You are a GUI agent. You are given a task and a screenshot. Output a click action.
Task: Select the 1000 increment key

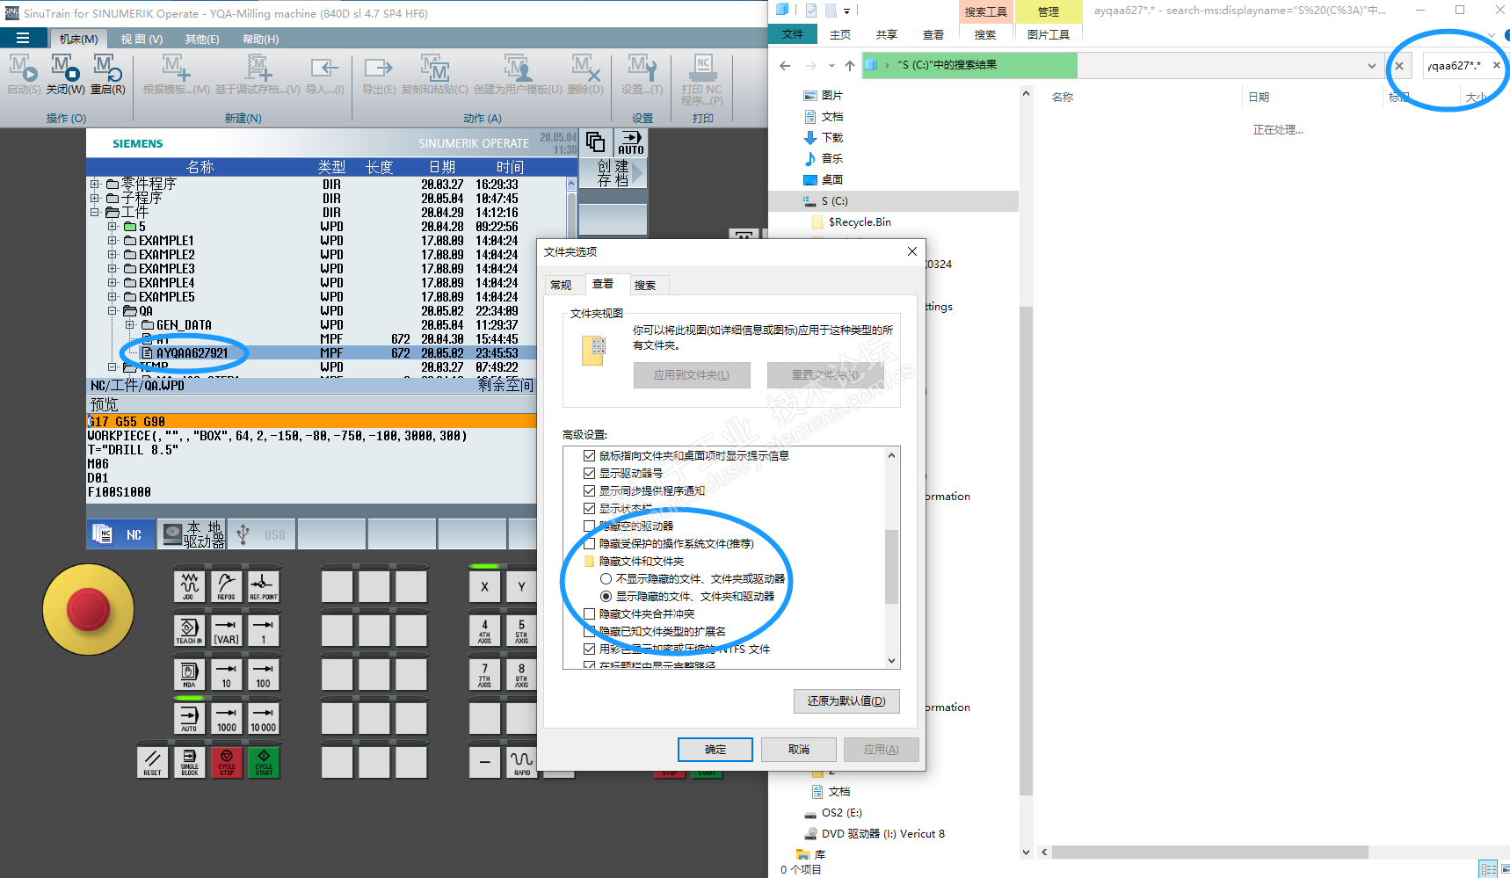coord(226,718)
